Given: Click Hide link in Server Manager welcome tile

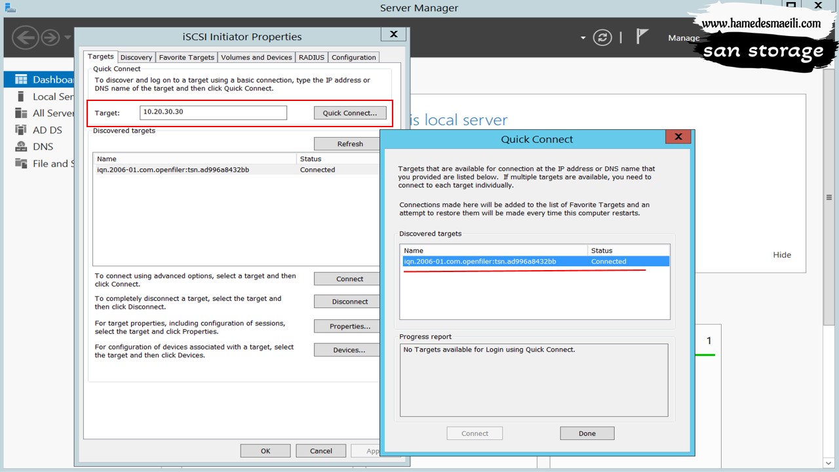Looking at the screenshot, I should [782, 255].
